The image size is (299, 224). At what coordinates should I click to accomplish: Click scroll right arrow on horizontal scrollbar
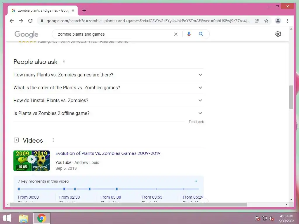(x=286, y=204)
